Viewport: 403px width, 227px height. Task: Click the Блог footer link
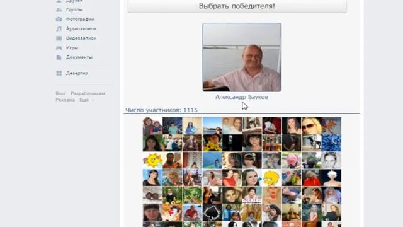click(61, 93)
